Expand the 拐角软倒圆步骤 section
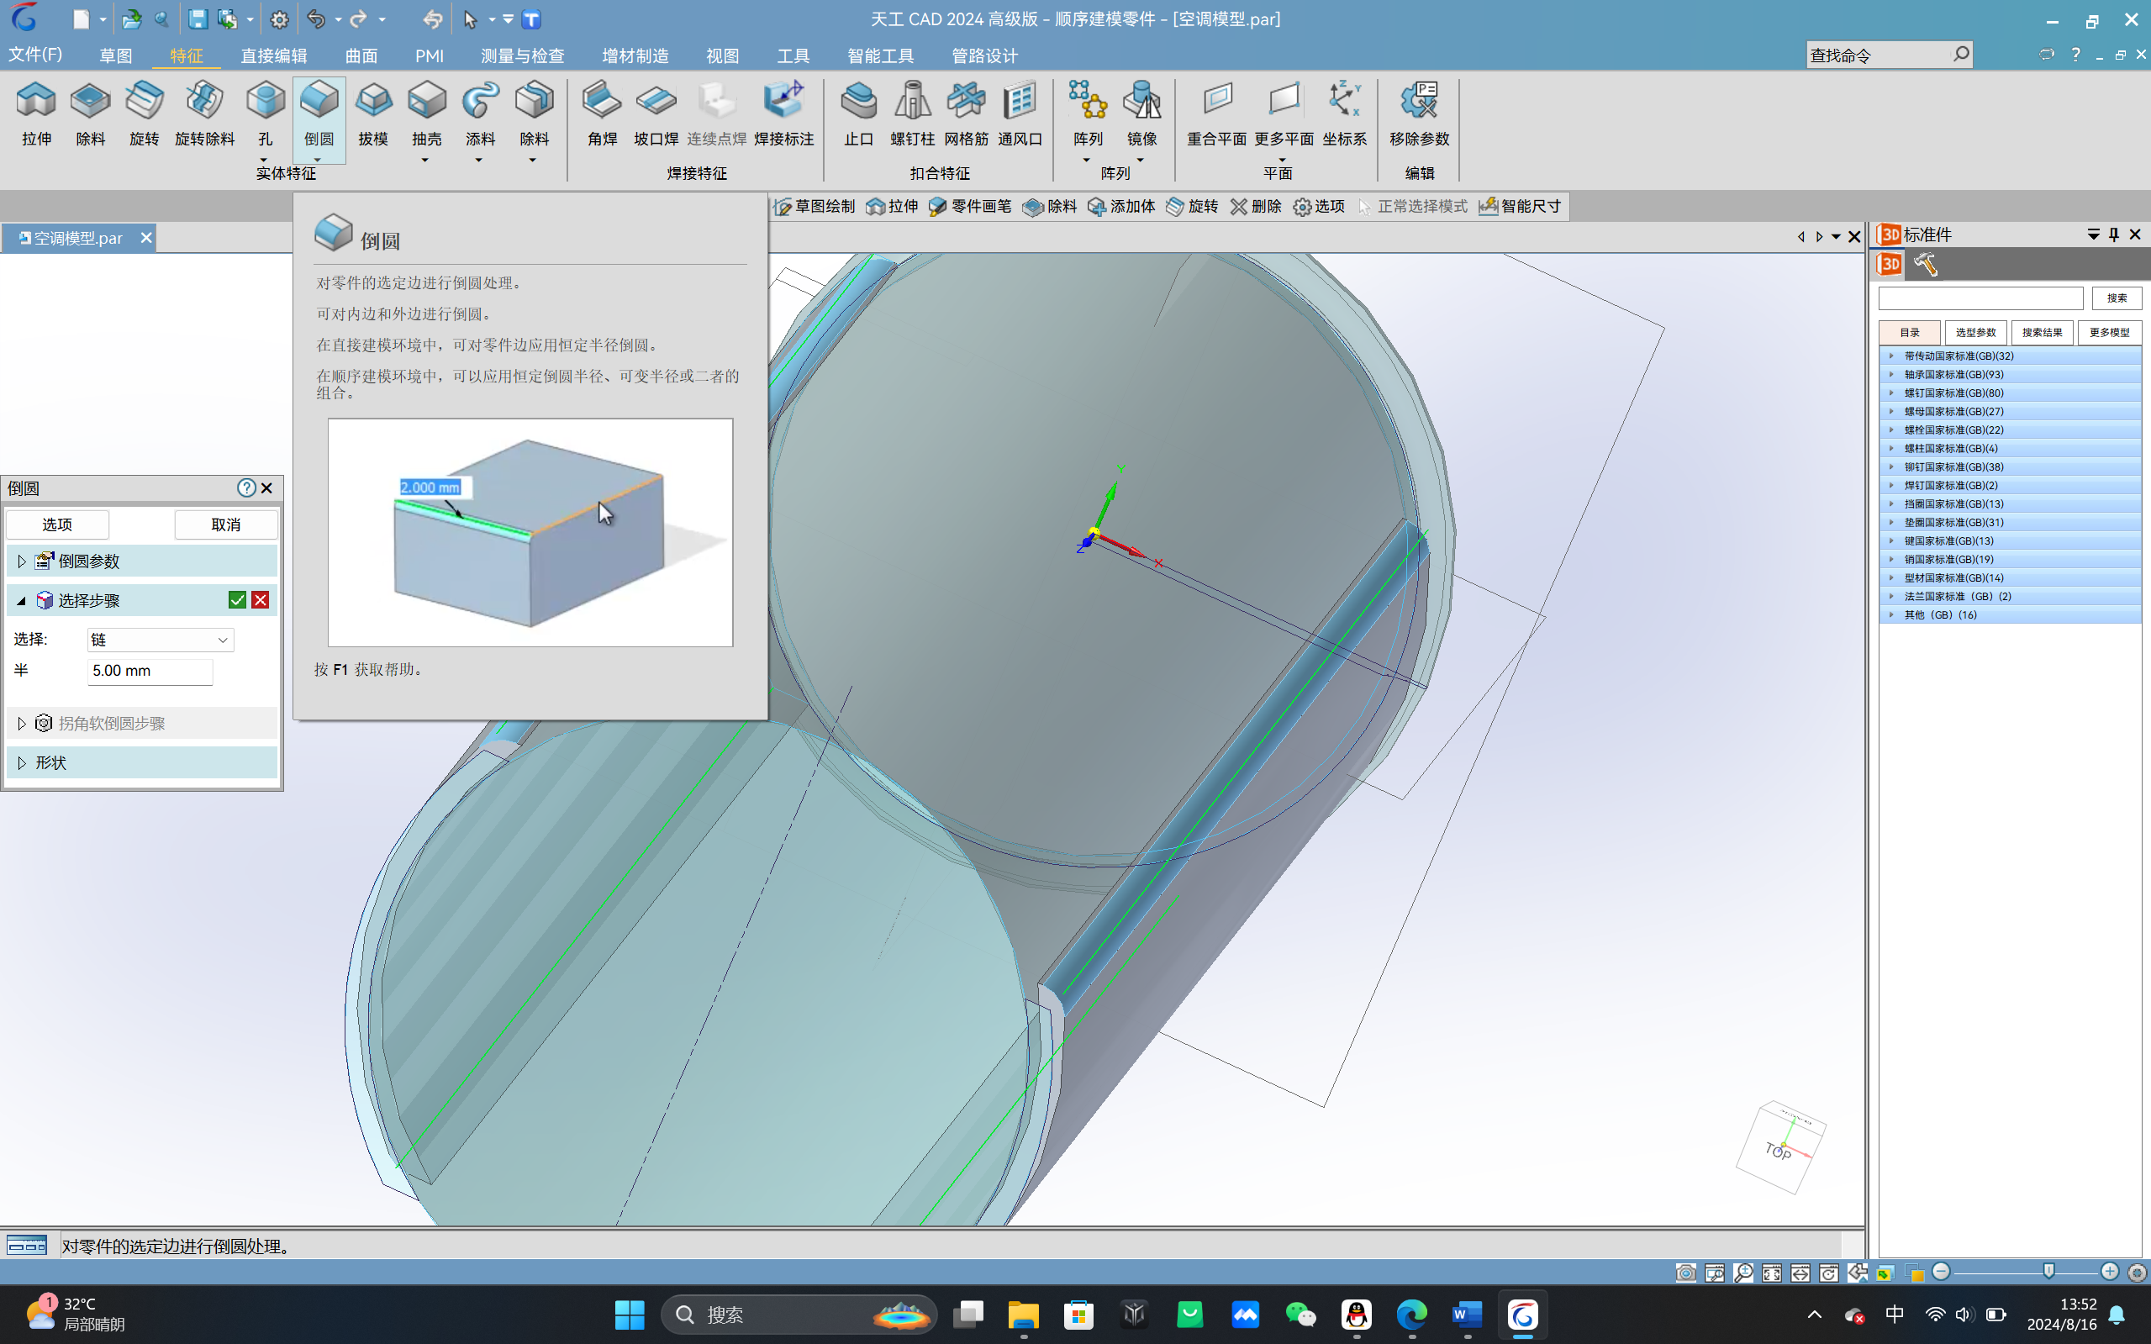Image resolution: width=2151 pixels, height=1344 pixels. 21,723
